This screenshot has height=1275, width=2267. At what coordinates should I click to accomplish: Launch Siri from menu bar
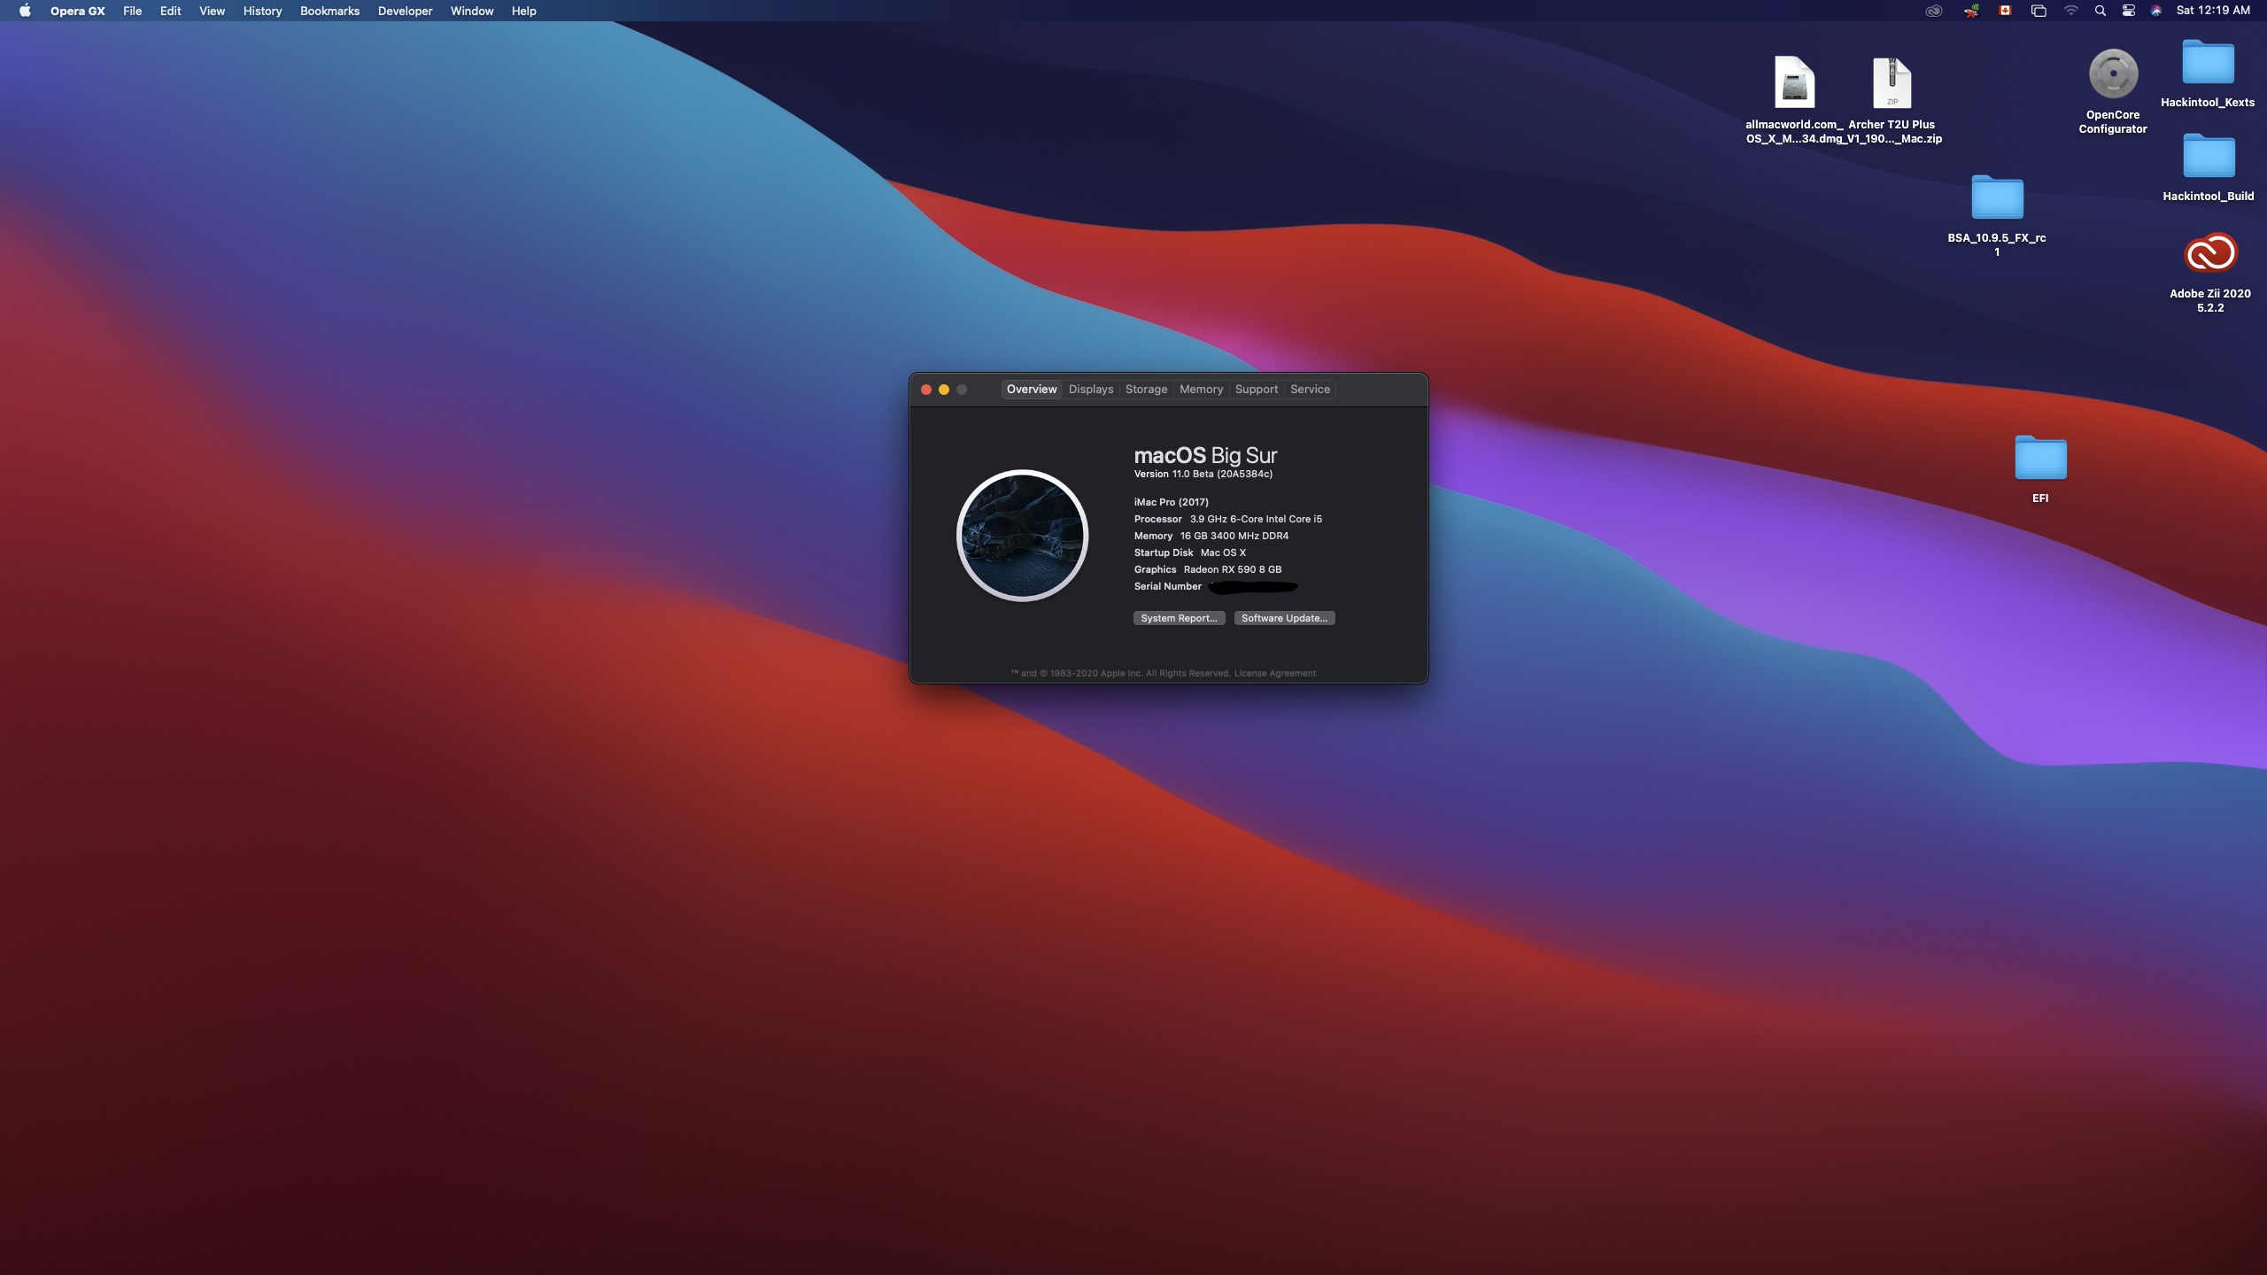point(2156,11)
